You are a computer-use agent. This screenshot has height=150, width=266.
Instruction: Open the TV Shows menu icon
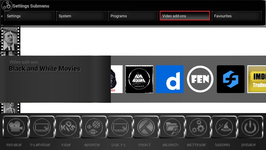(x=42, y=127)
